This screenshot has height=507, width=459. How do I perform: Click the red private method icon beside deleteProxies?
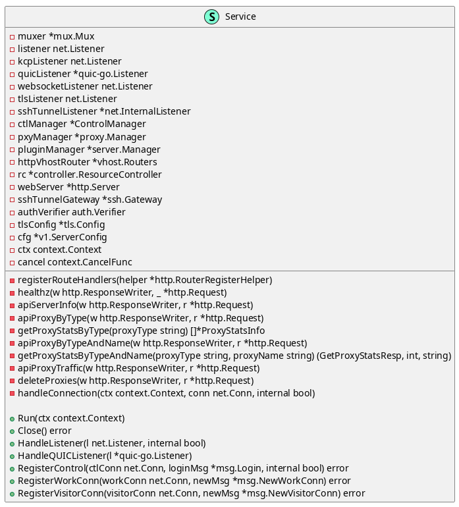(x=12, y=381)
